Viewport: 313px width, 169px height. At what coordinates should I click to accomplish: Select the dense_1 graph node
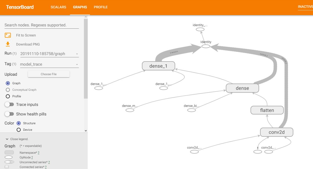click(159, 66)
